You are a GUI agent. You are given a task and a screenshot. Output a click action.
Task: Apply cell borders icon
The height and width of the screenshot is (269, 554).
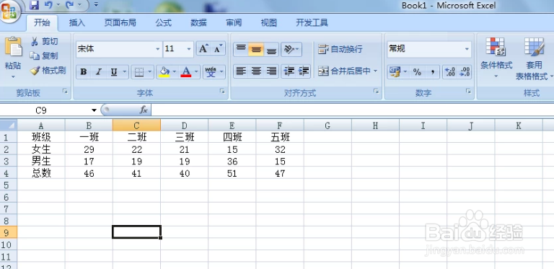pyautogui.click(x=139, y=72)
